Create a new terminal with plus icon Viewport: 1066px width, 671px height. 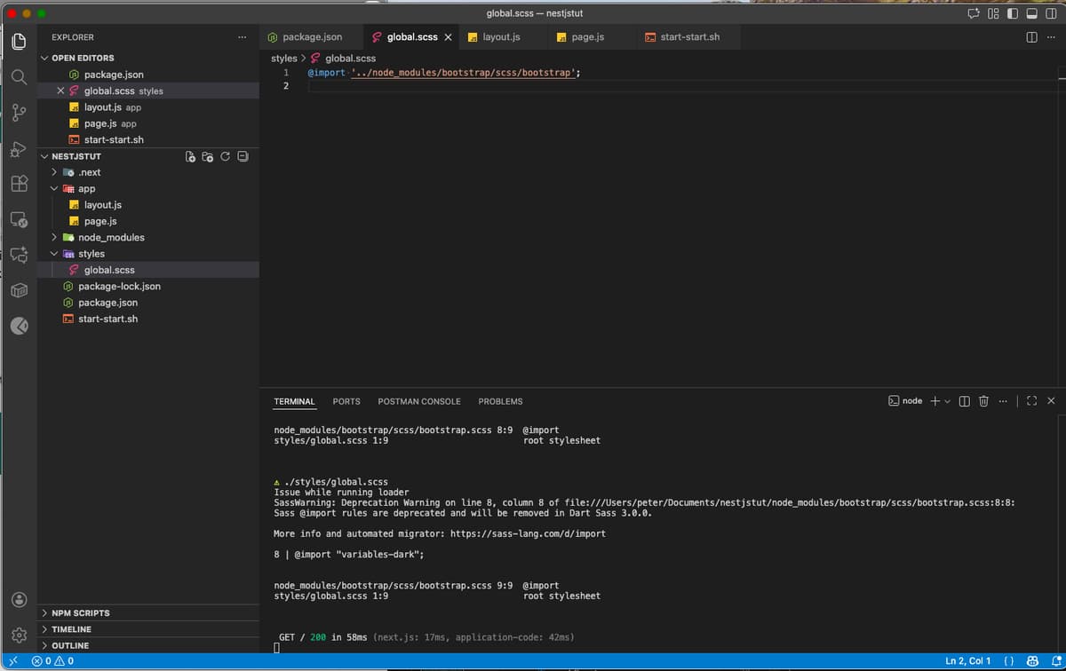935,401
